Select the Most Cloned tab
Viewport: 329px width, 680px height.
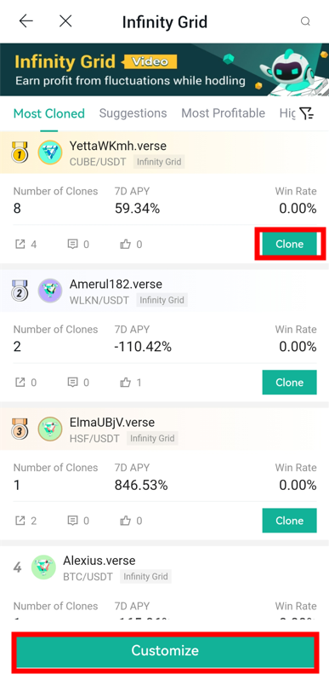[x=49, y=113]
